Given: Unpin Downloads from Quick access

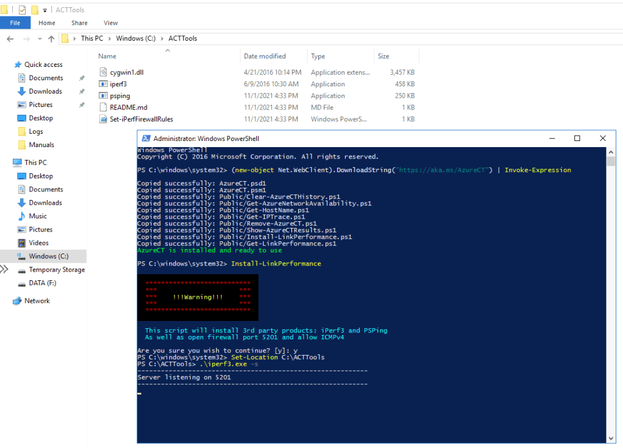Looking at the screenshot, I should coord(82,92).
